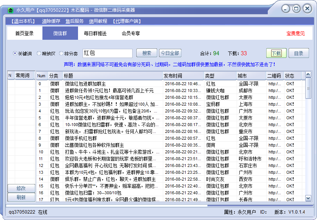
Task: Click the scroll down arrow of results list
Action: [x=308, y=198]
